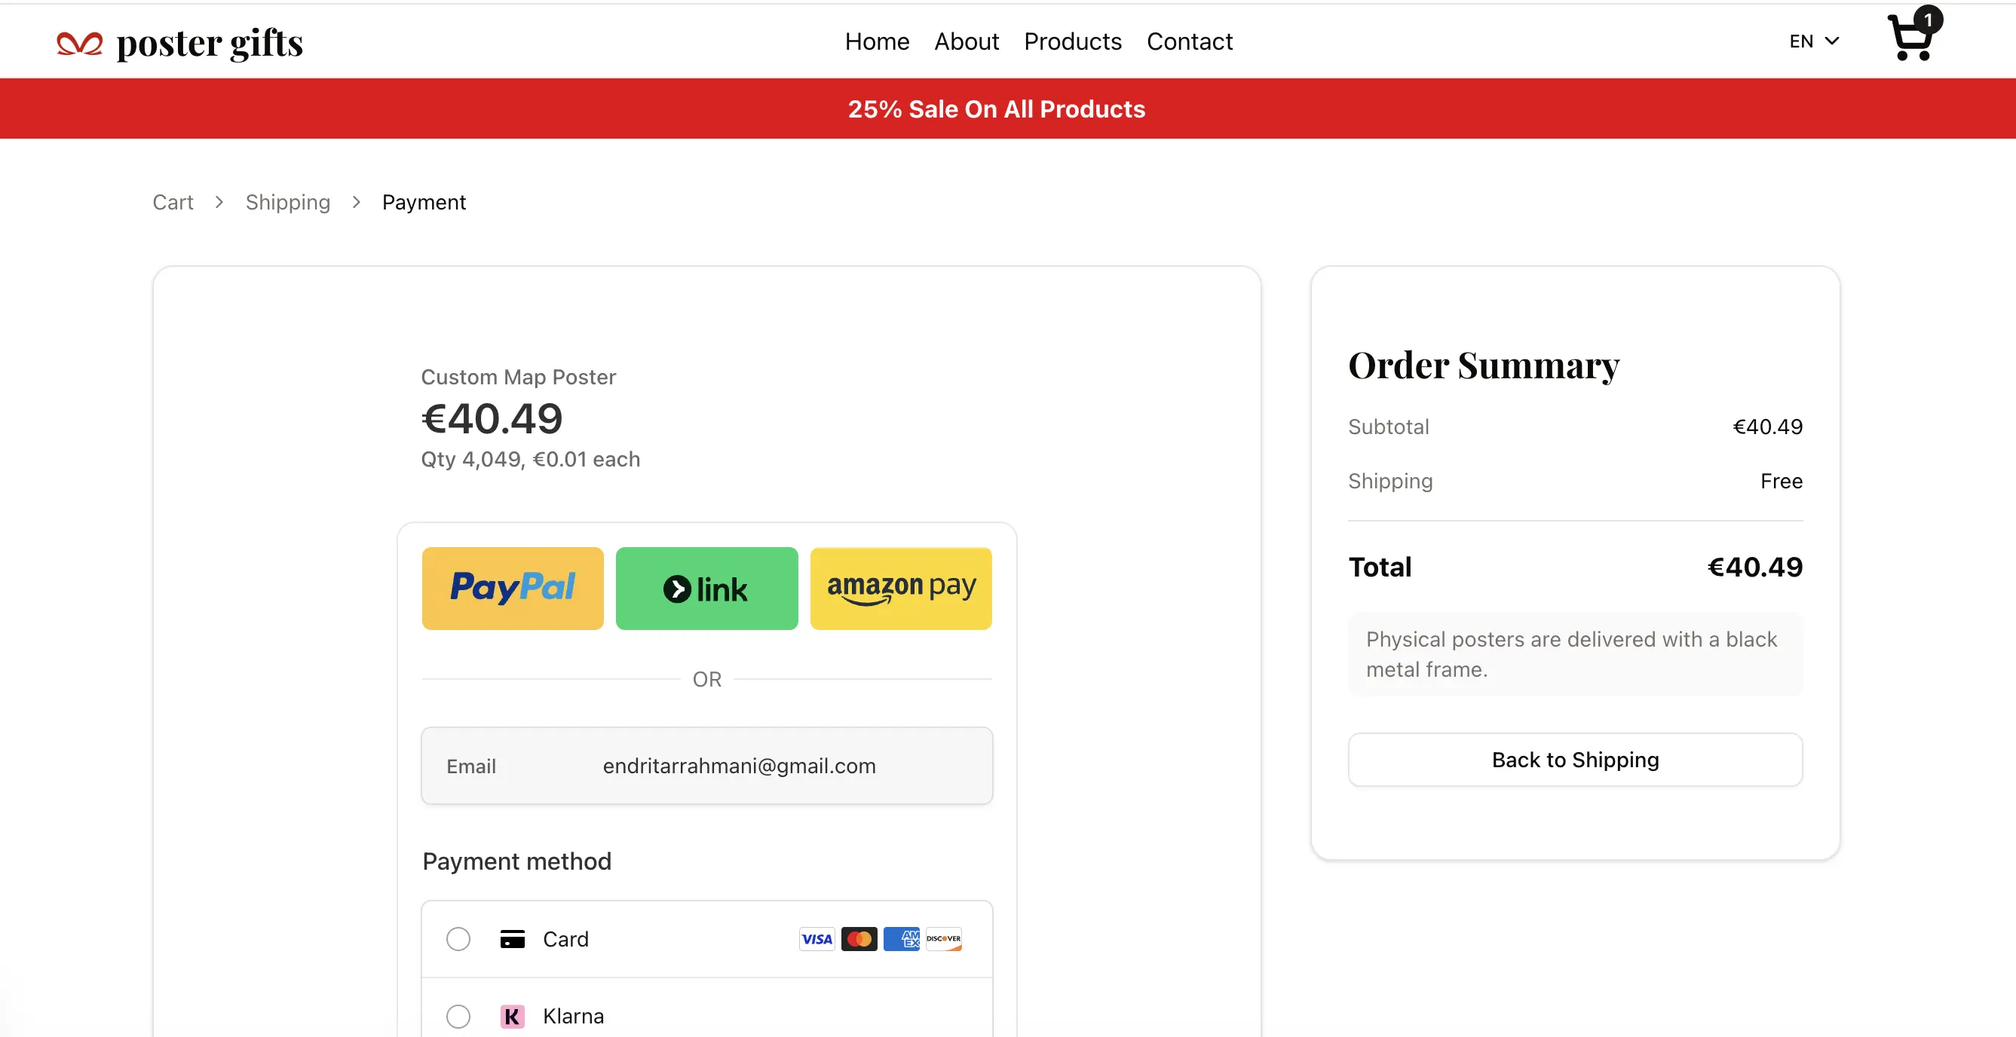Click the Mastercard logo

(x=859, y=938)
